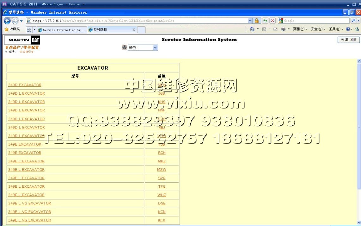Click the 关闭 SIS button

click(348, 40)
